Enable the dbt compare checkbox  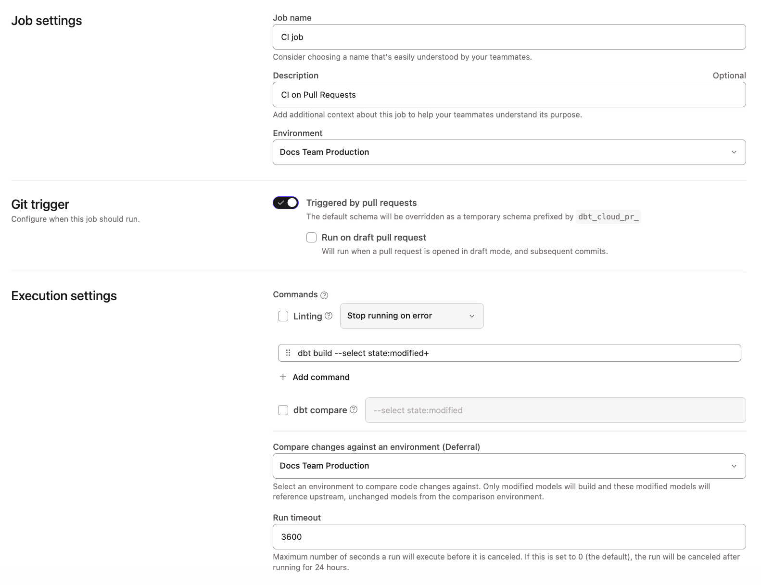(283, 410)
